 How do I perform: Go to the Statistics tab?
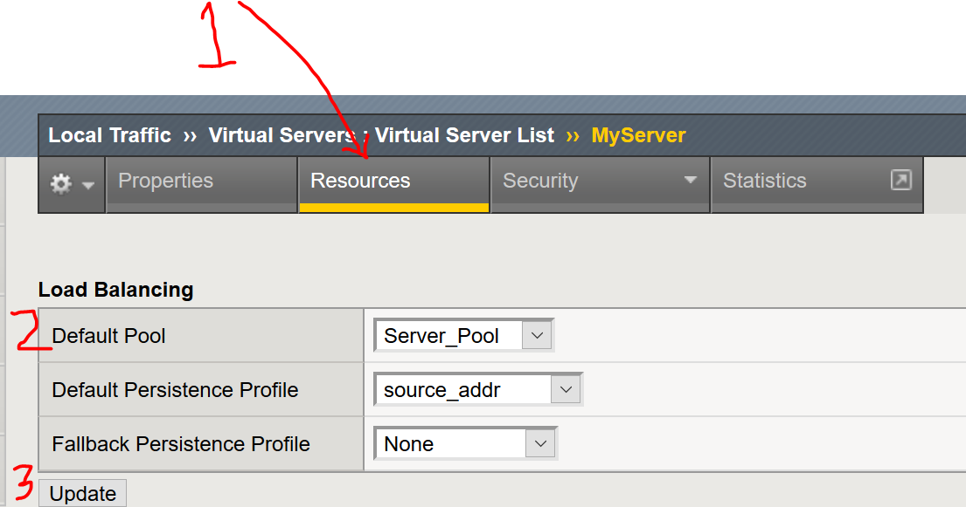[x=764, y=182]
